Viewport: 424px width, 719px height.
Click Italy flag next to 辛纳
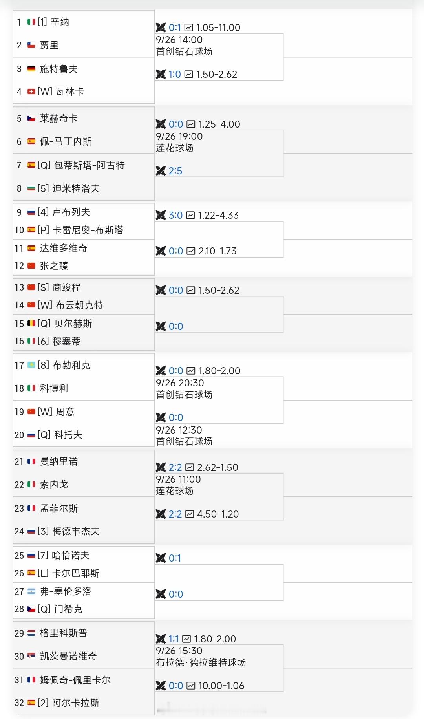tap(31, 22)
